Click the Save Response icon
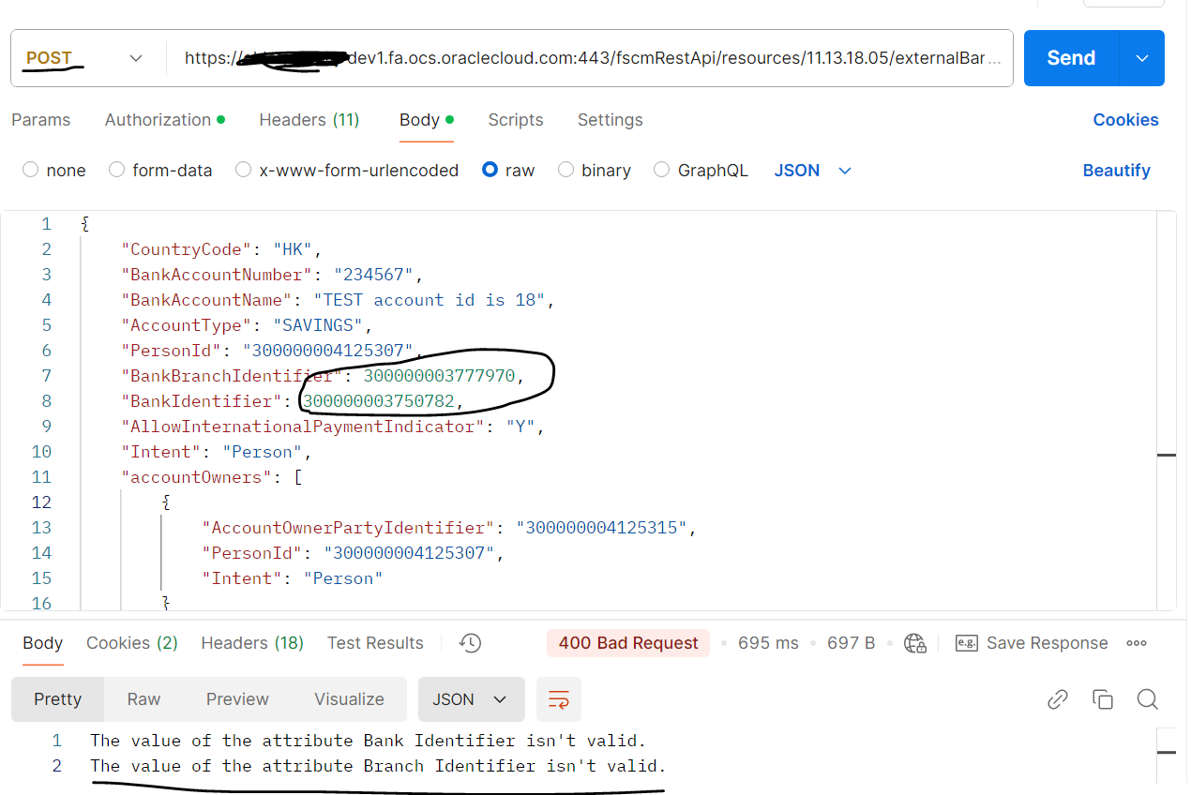Viewport: 1191px width, 795px height. [967, 643]
